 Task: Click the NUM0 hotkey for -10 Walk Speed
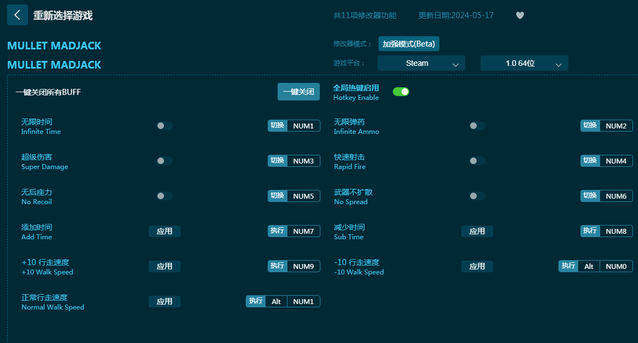coord(616,267)
